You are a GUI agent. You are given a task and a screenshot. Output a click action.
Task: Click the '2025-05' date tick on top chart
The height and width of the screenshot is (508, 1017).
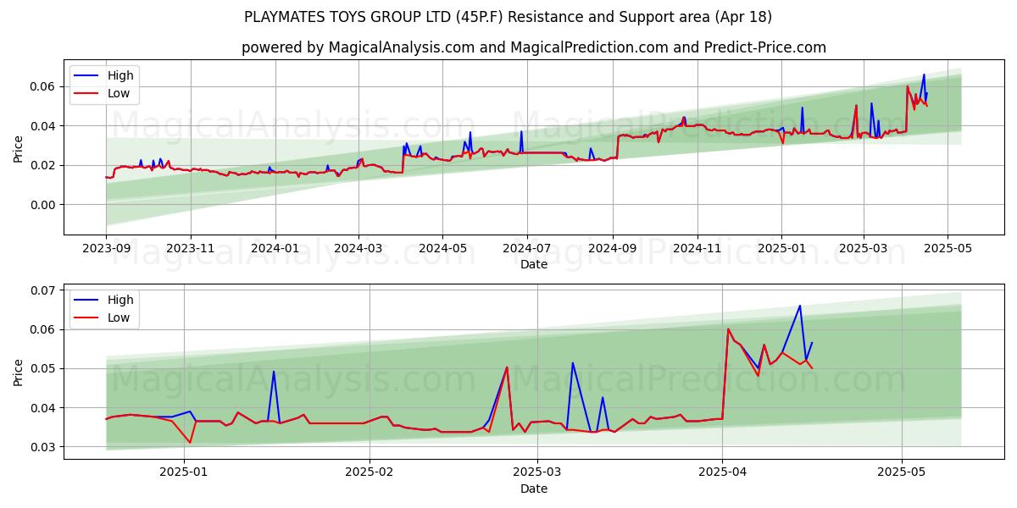tap(948, 249)
